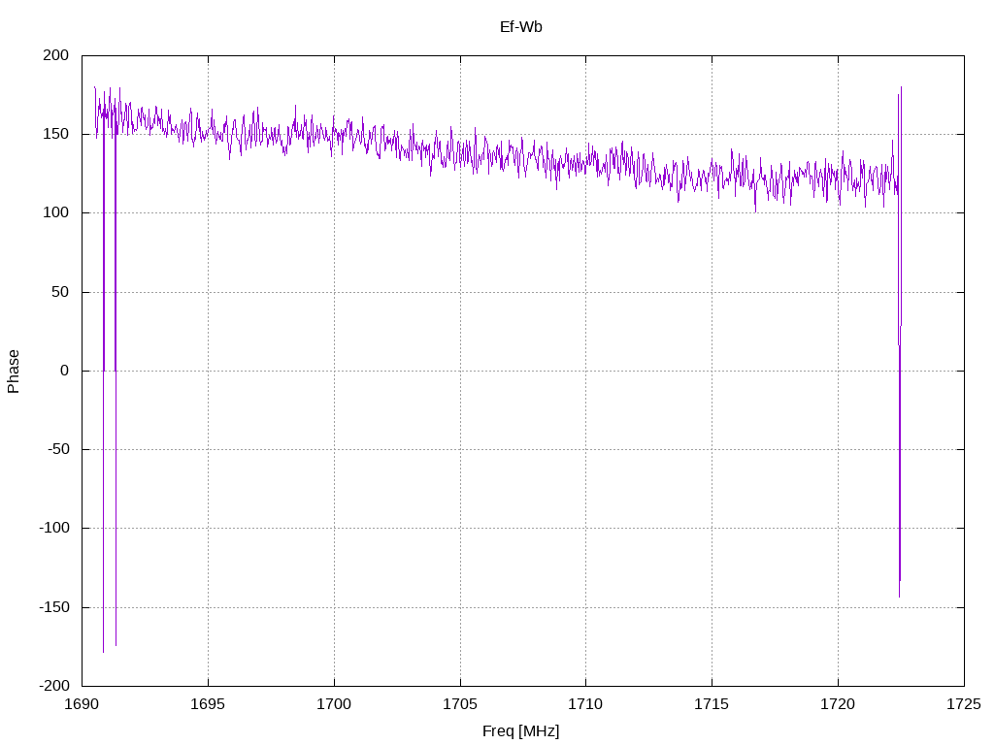Click the x-axis tick label 1725
Viewport: 994px width, 745px height.
[x=964, y=704]
